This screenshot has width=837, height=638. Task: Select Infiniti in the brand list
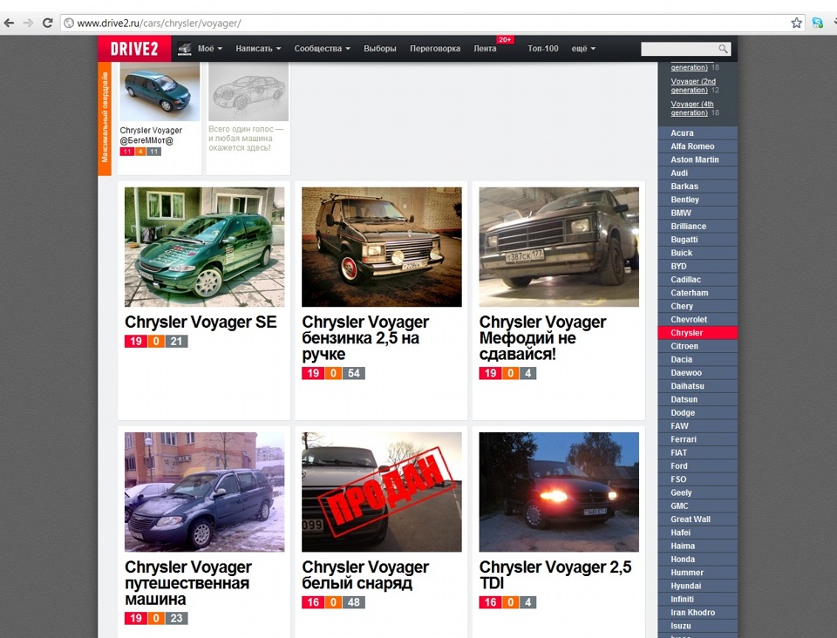coord(697,600)
